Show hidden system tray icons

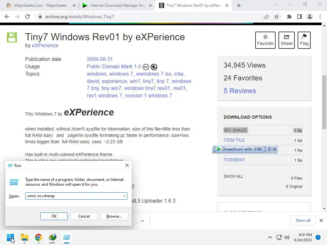coord(270,237)
